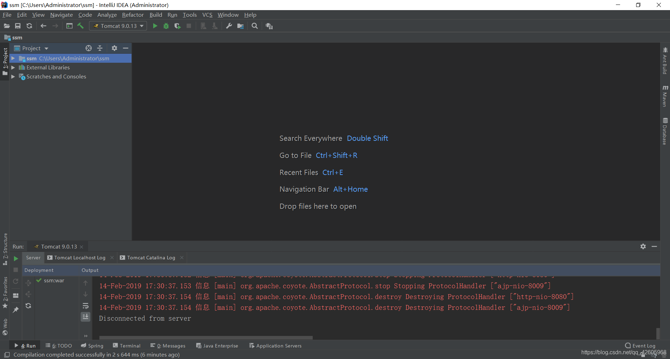Open the Navigate menu
This screenshot has width=670, height=359.
pos(61,15)
